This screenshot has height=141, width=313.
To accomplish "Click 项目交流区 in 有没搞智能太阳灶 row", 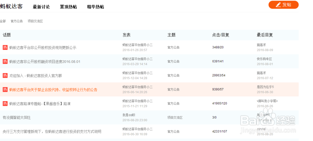I will coord(175,118).
